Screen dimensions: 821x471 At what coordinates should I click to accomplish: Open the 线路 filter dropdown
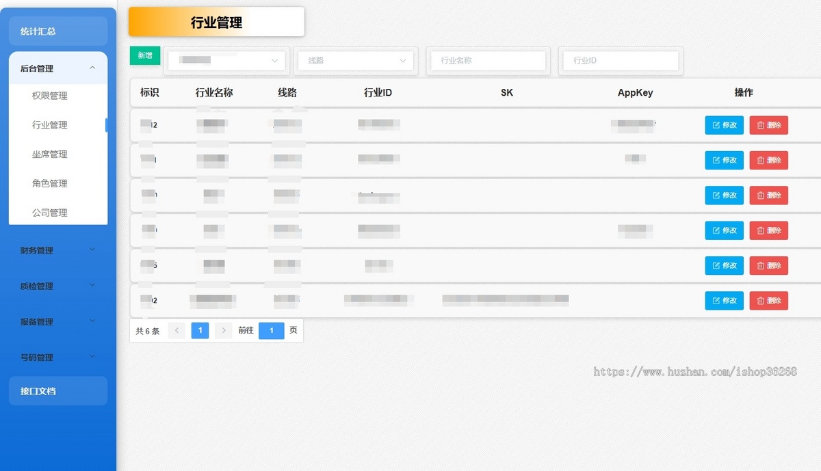coord(356,60)
